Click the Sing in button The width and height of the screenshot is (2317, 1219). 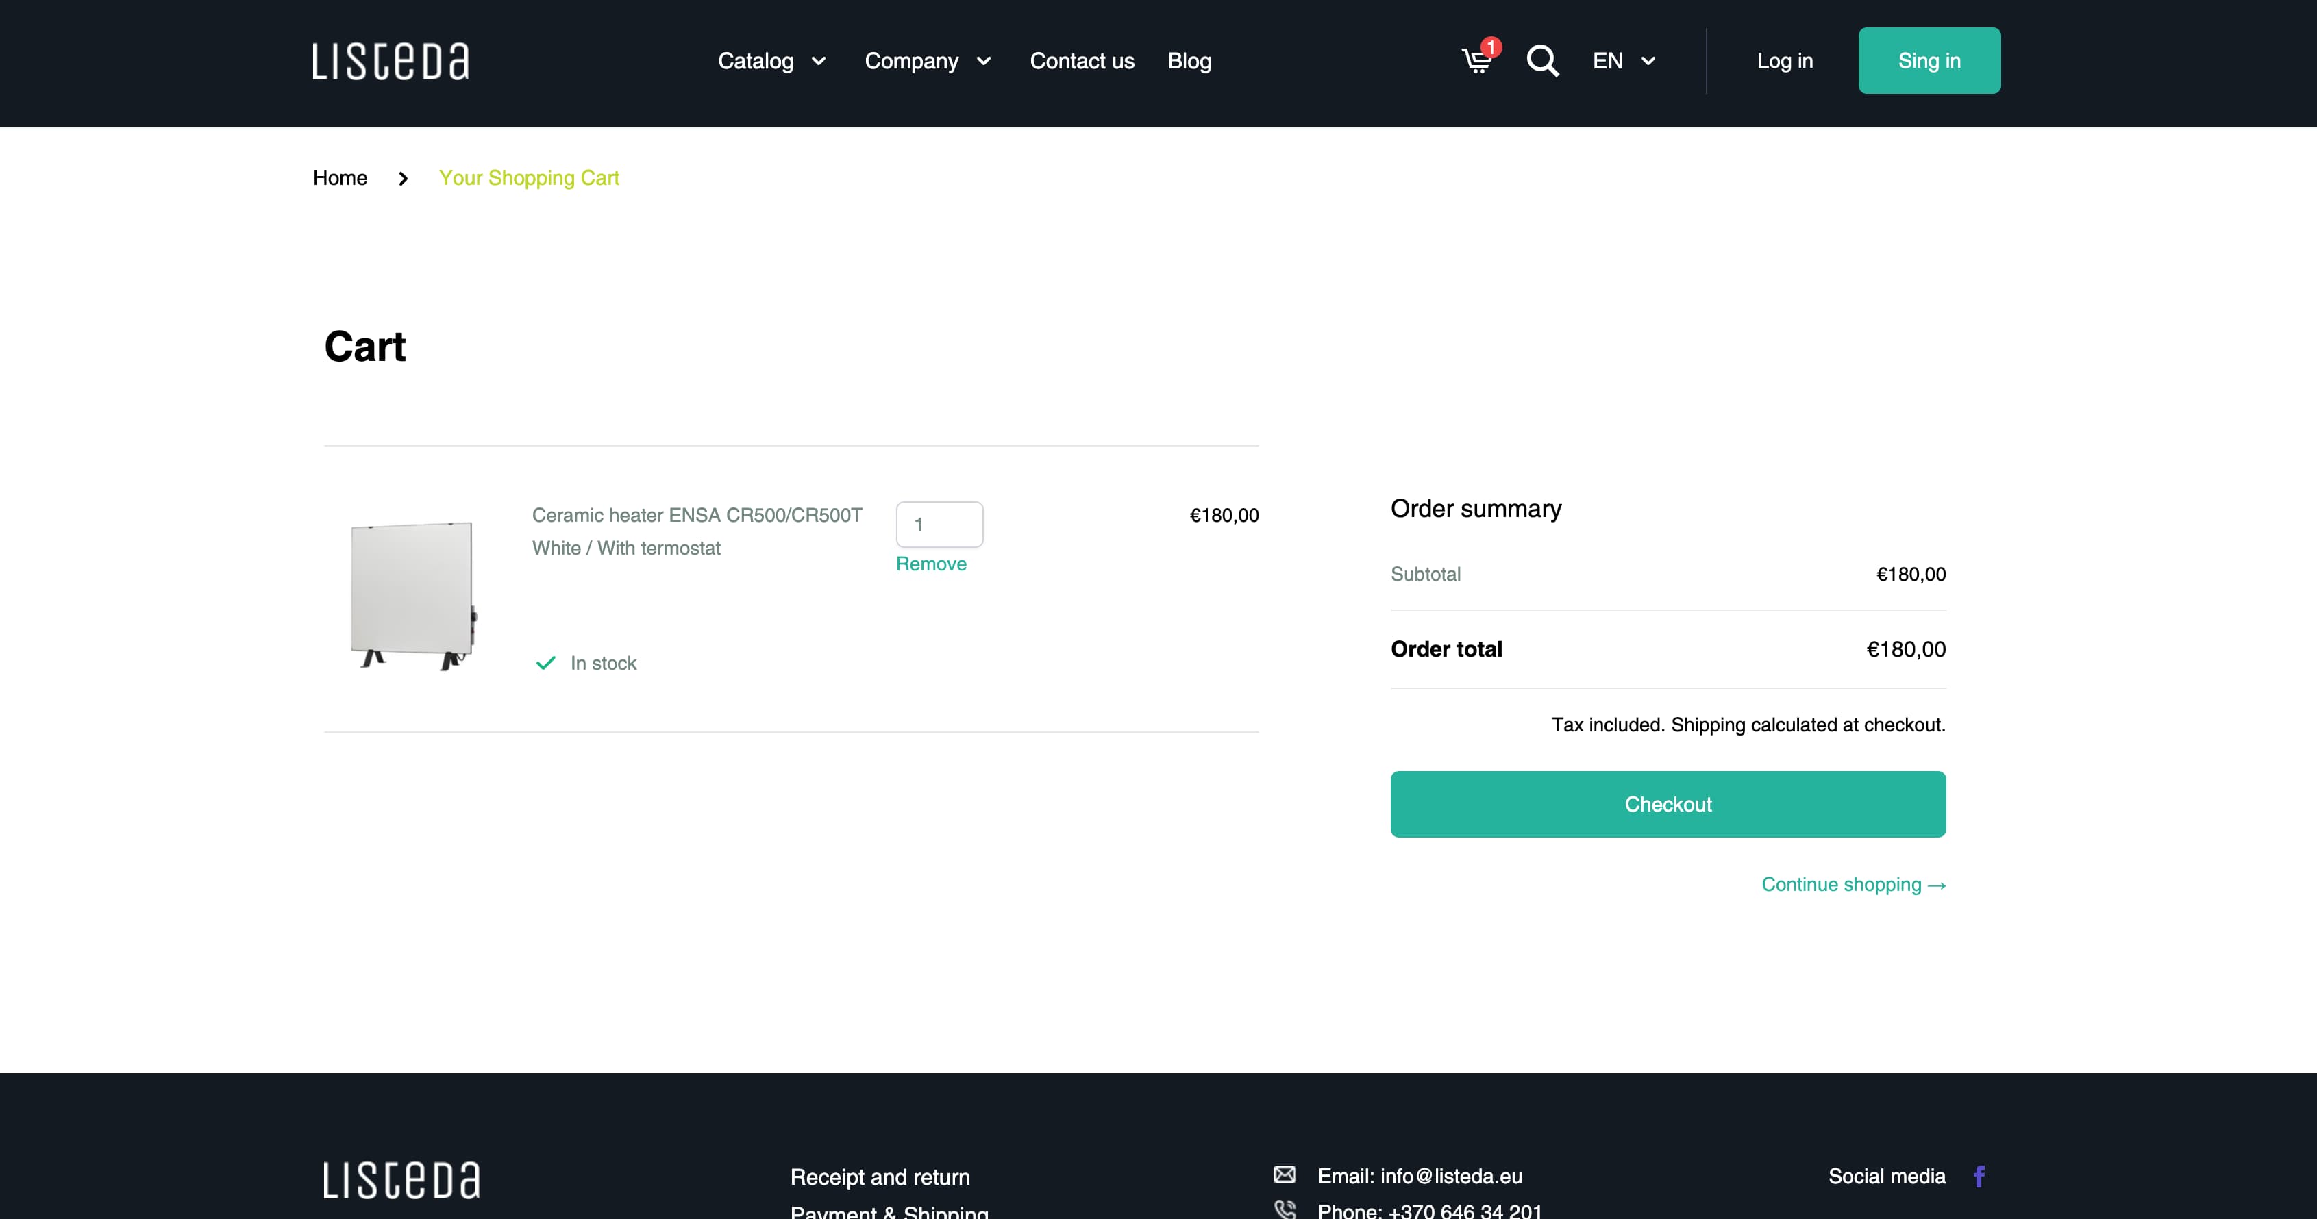point(1929,60)
